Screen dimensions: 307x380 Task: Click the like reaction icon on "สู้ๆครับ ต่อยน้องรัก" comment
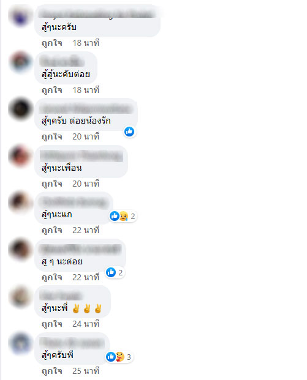(129, 132)
